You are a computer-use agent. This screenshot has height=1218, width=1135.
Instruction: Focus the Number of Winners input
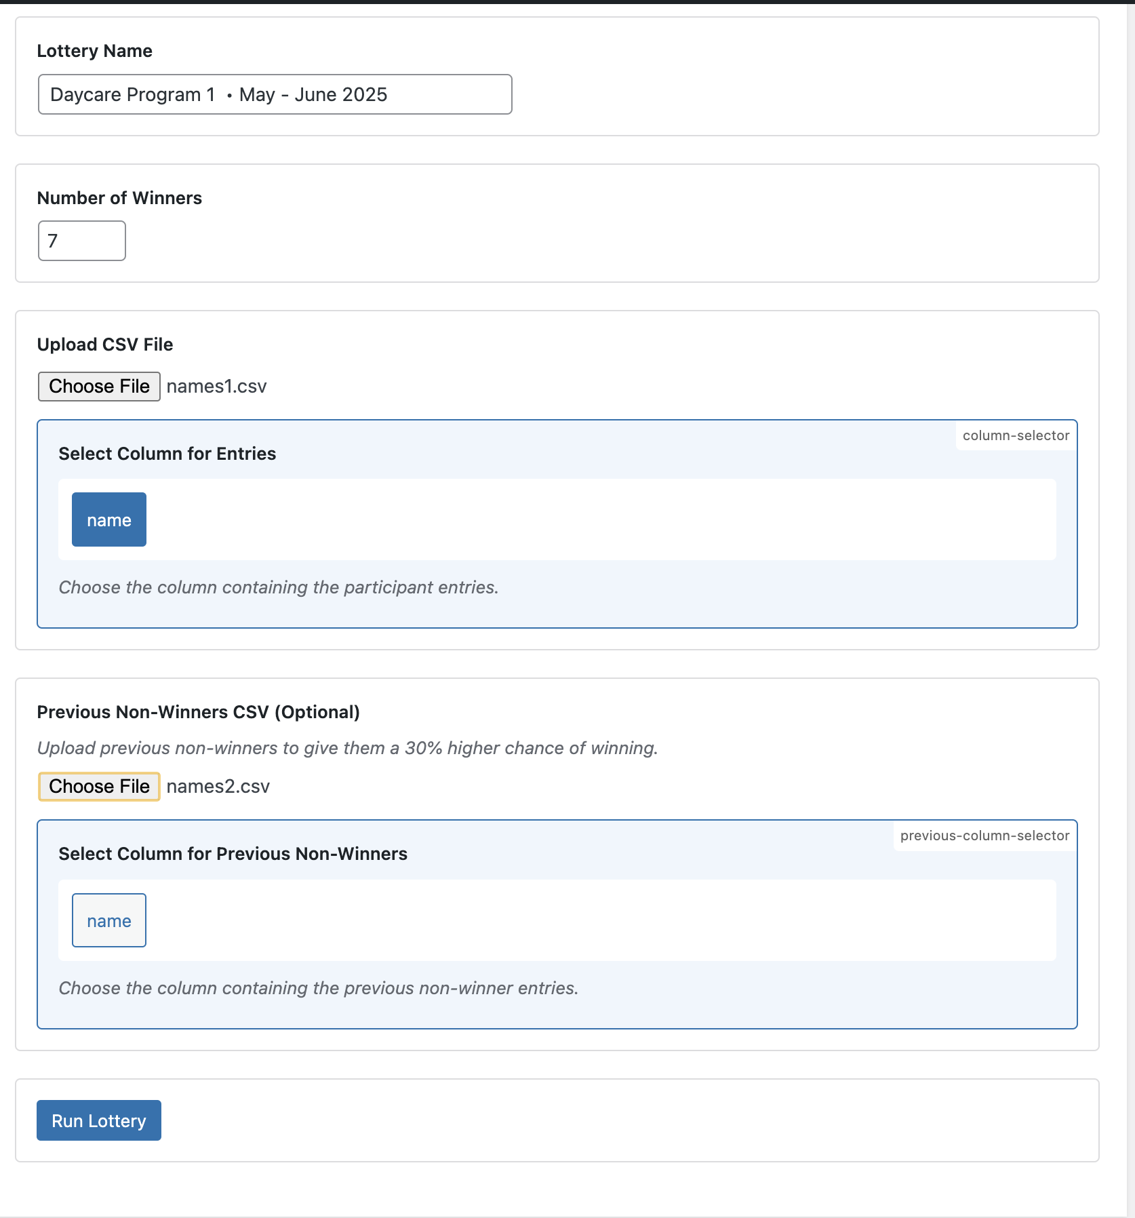tap(82, 241)
